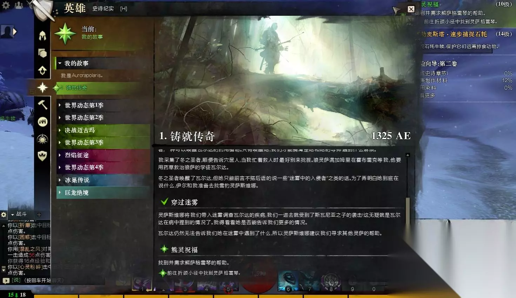This screenshot has width=516, height=298.
Task: Click the 史诗纪实 [H] title label
Action: (110, 8)
